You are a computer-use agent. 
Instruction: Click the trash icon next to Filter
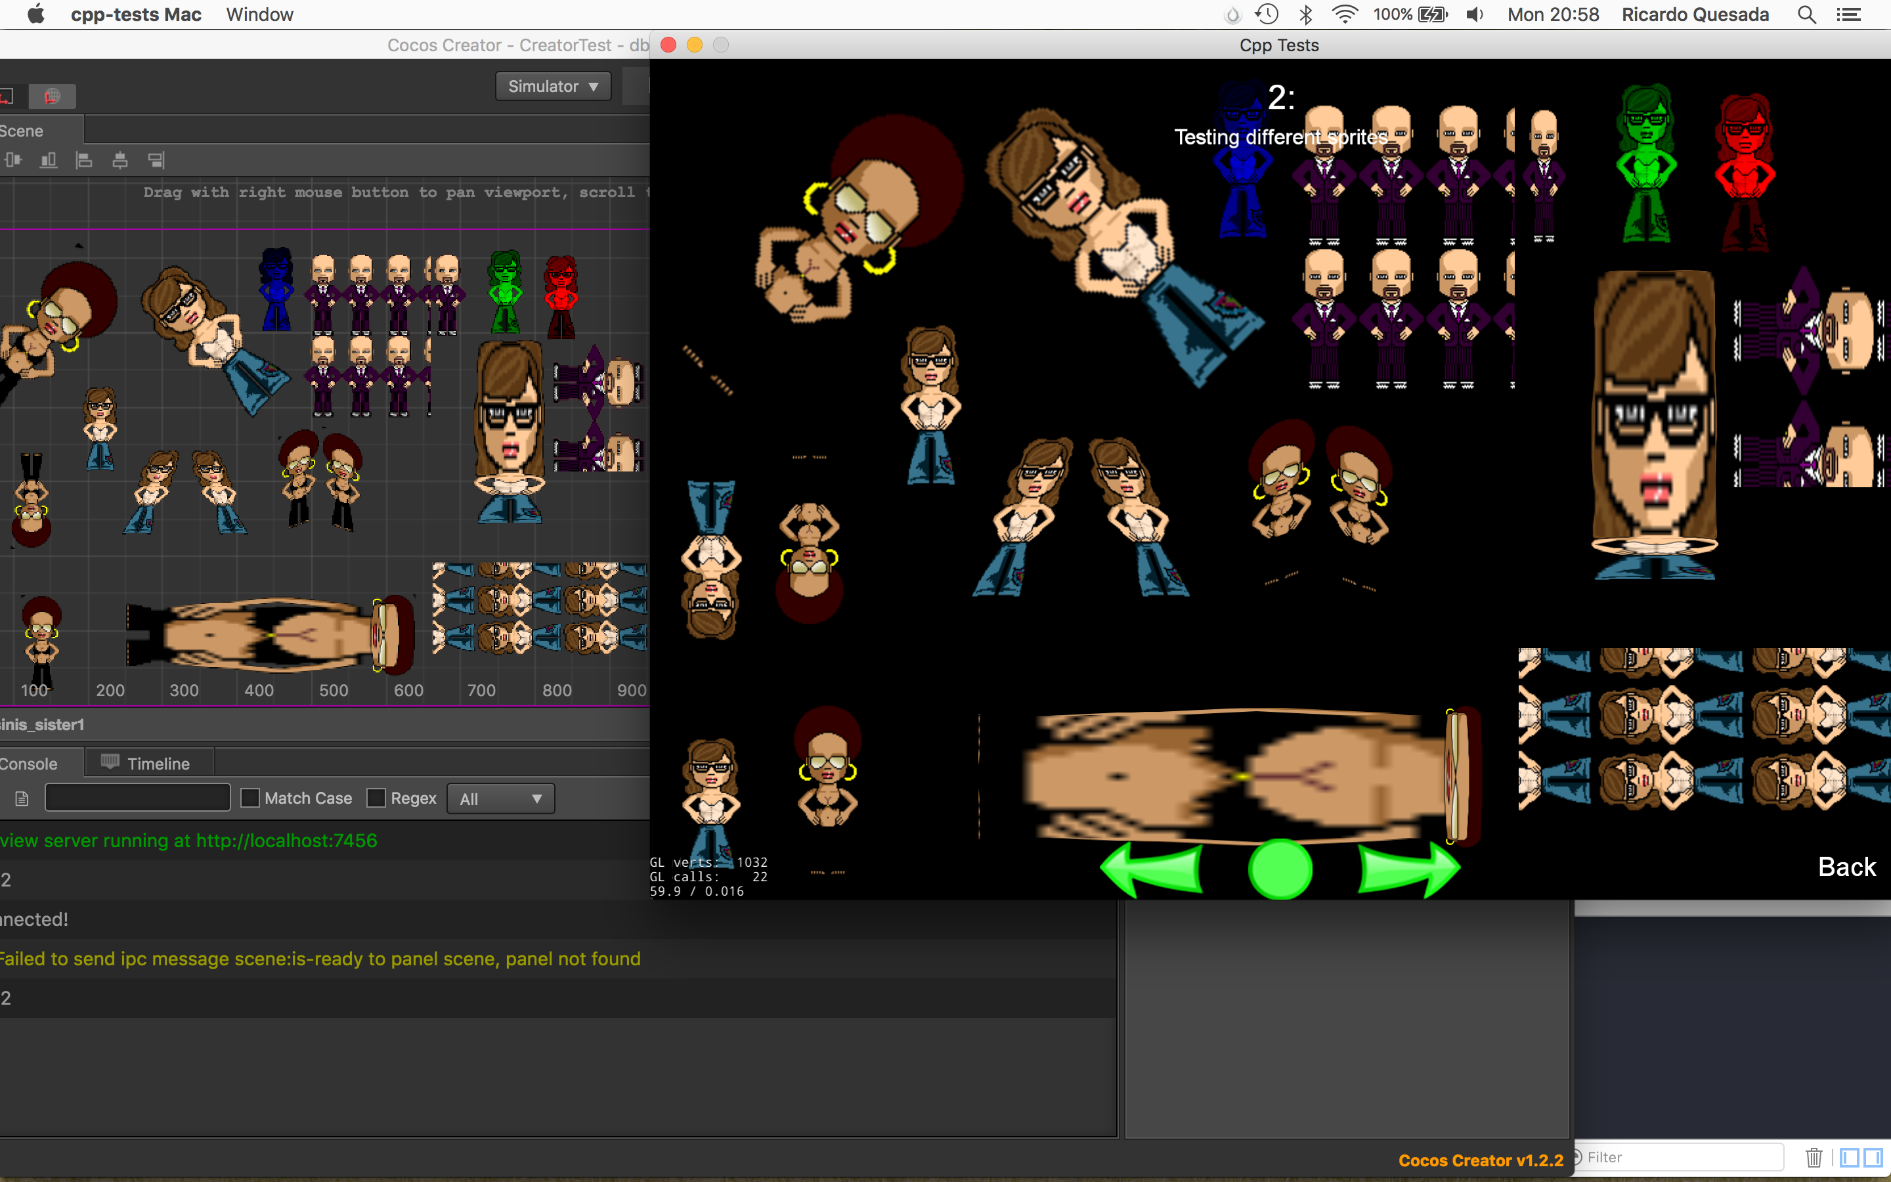1814,1157
